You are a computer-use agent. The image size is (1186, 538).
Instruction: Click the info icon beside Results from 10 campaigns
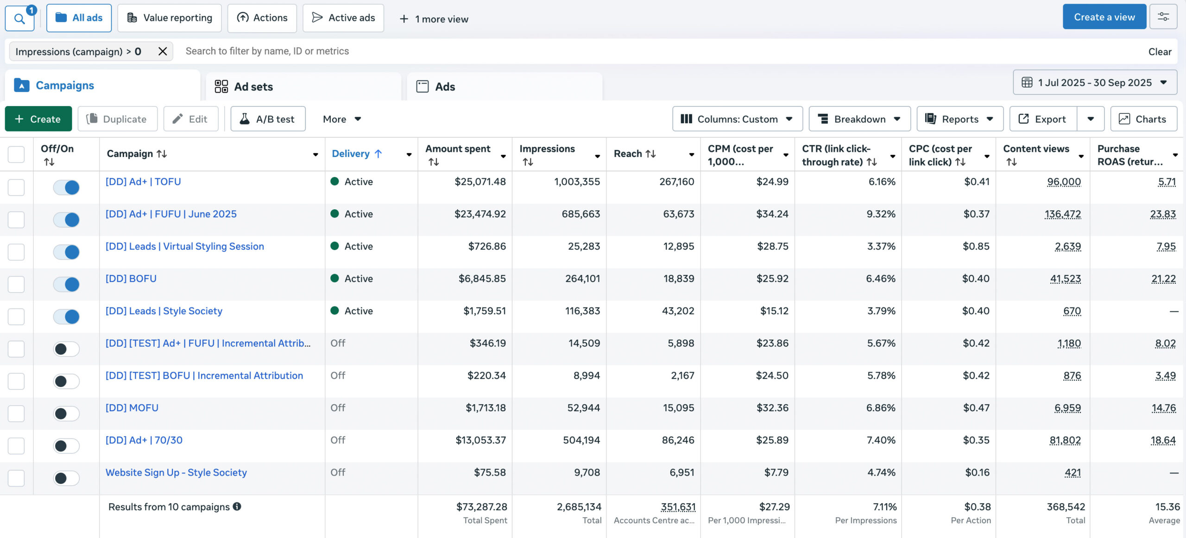click(237, 507)
